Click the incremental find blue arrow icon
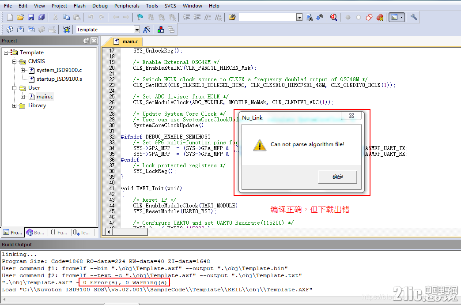Screen dimensions: 461x305 click(x=320, y=17)
